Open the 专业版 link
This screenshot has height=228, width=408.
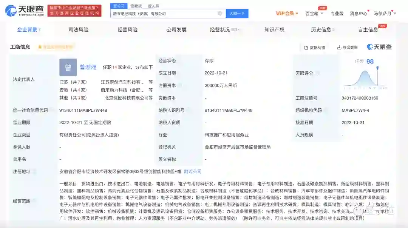pos(337,14)
